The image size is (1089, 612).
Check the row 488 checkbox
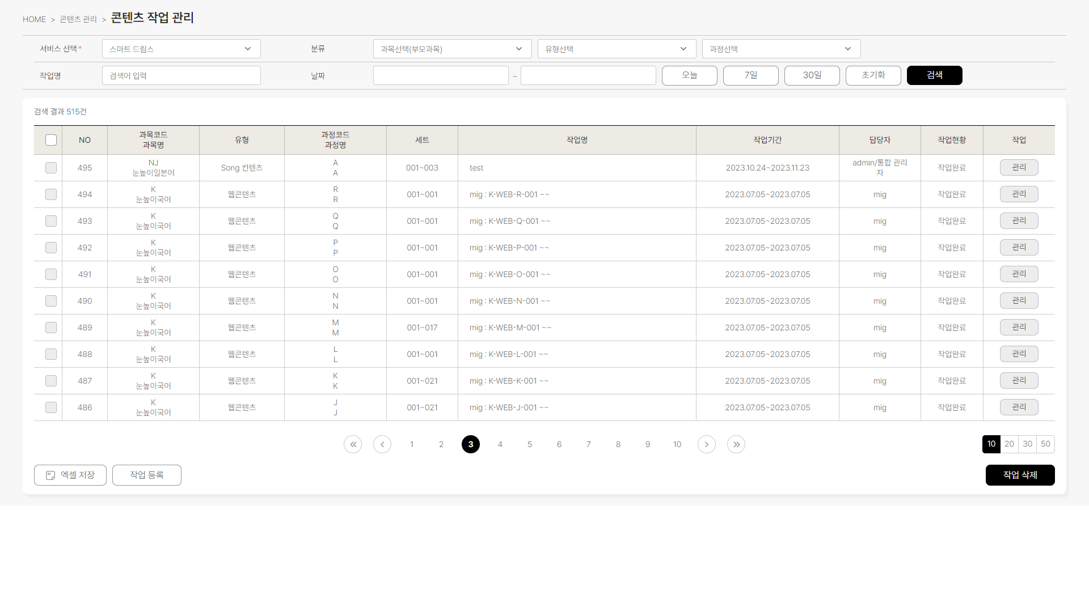pos(51,354)
